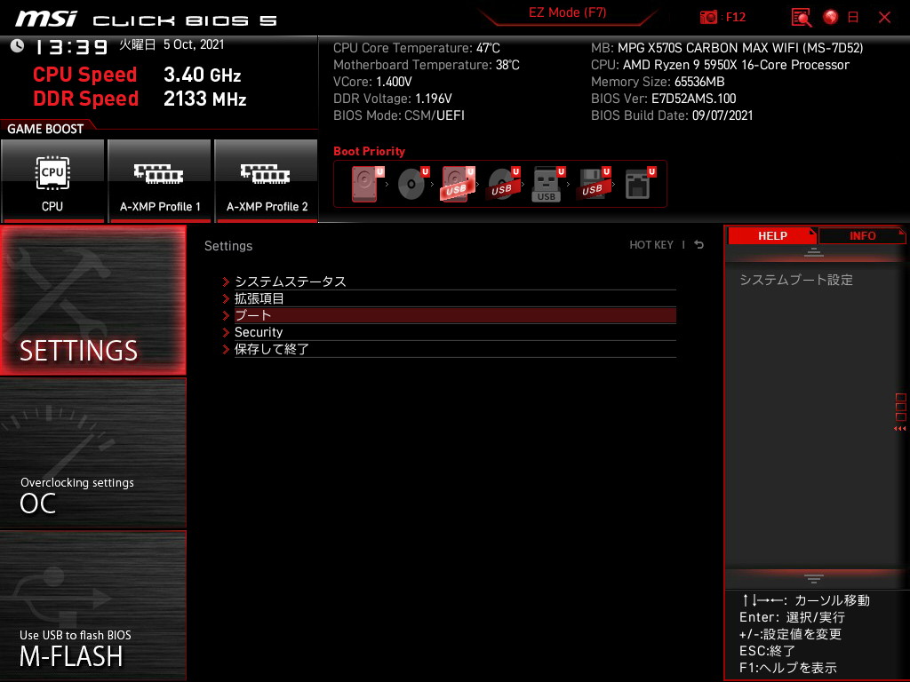The image size is (910, 682).
Task: Open the BIOS search magnifier icon
Action: point(802,18)
